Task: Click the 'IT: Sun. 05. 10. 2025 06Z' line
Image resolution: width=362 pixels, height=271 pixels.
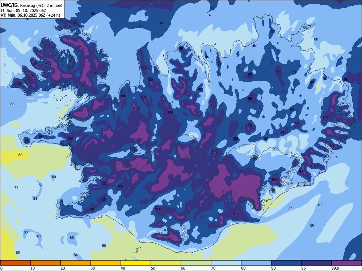Action: click(24, 10)
